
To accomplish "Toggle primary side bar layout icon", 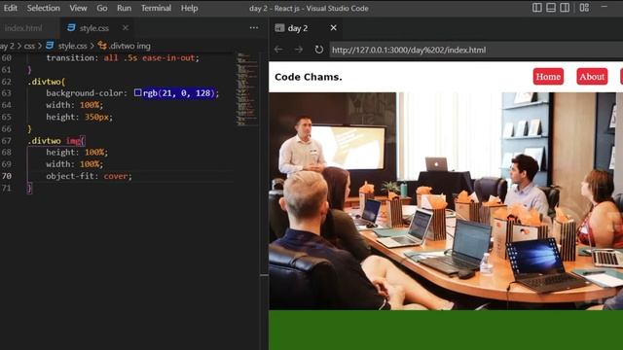I will 536,8.
